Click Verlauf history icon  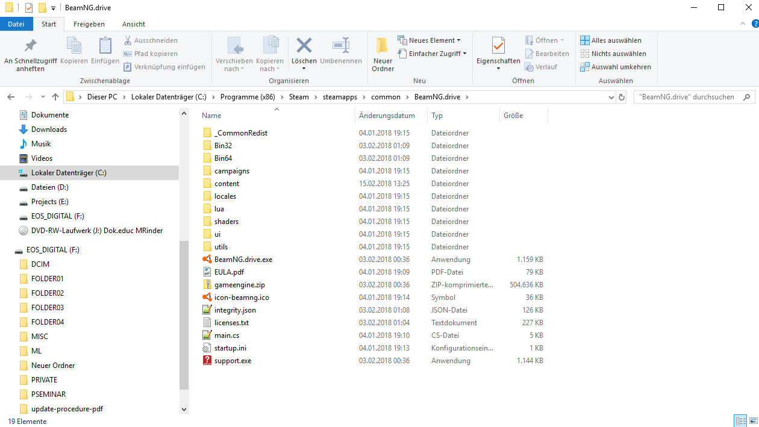pyautogui.click(x=529, y=67)
